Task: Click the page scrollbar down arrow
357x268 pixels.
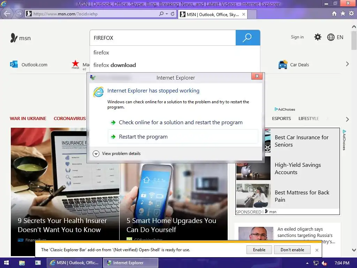Action: point(354,250)
